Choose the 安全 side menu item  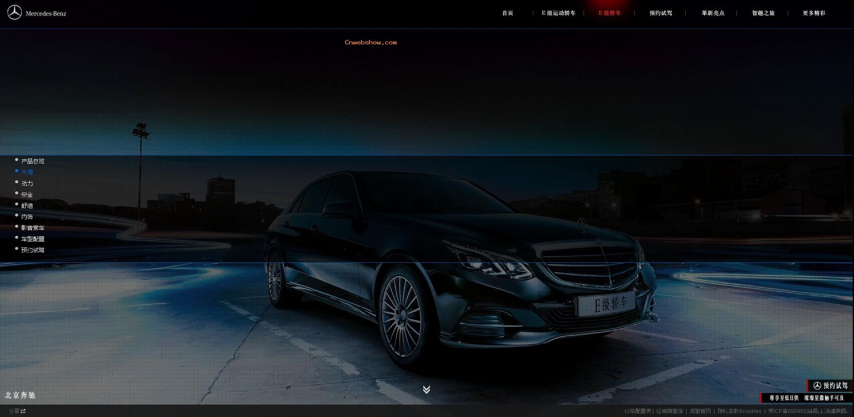[x=27, y=195]
